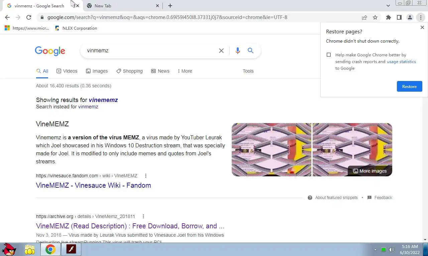Clear the search query with X

tap(221, 51)
